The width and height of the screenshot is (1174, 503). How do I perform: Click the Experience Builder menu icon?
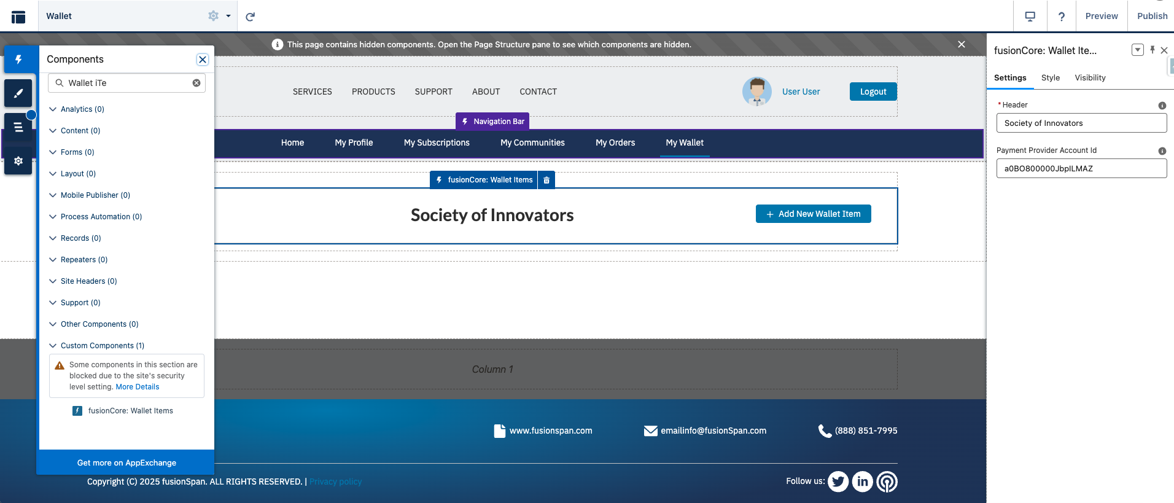pyautogui.click(x=18, y=17)
